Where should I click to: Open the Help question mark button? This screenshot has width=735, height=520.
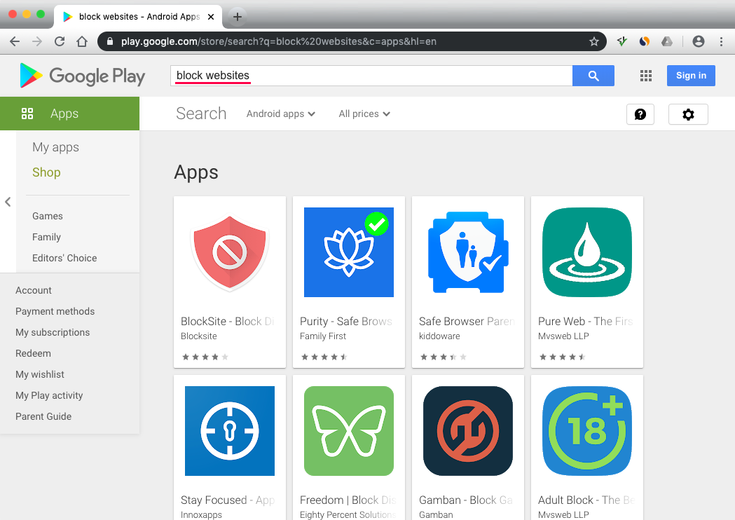pyautogui.click(x=640, y=114)
